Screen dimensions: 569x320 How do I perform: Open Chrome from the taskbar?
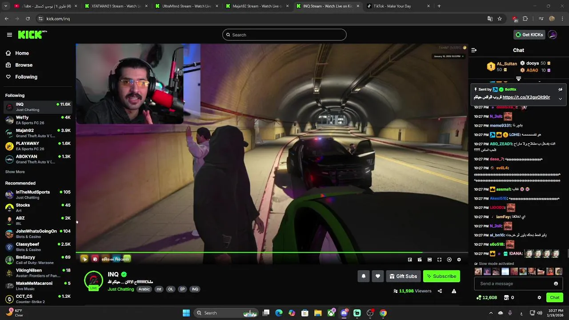383,313
